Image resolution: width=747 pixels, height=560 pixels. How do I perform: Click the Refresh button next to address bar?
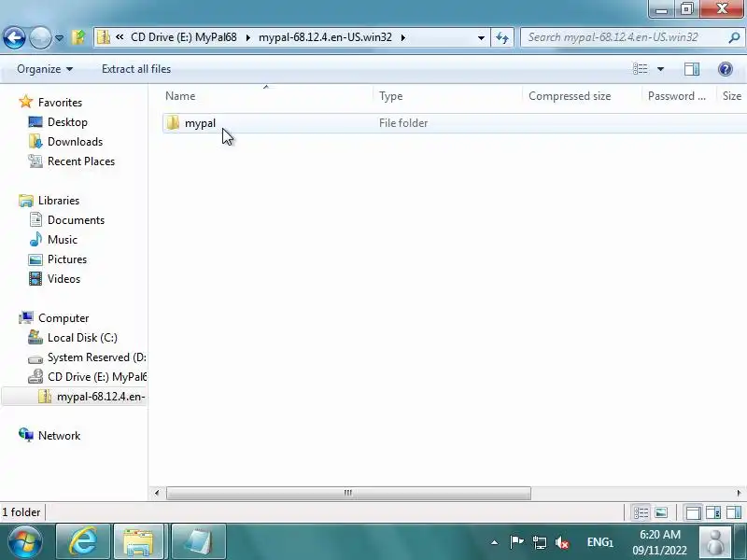pos(502,37)
